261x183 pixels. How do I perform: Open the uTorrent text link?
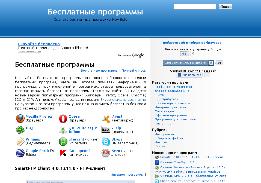point(76,139)
